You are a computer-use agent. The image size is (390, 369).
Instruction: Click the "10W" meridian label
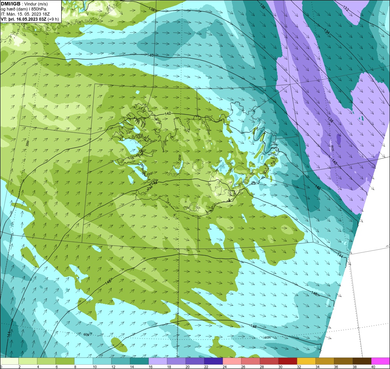[332, 148]
